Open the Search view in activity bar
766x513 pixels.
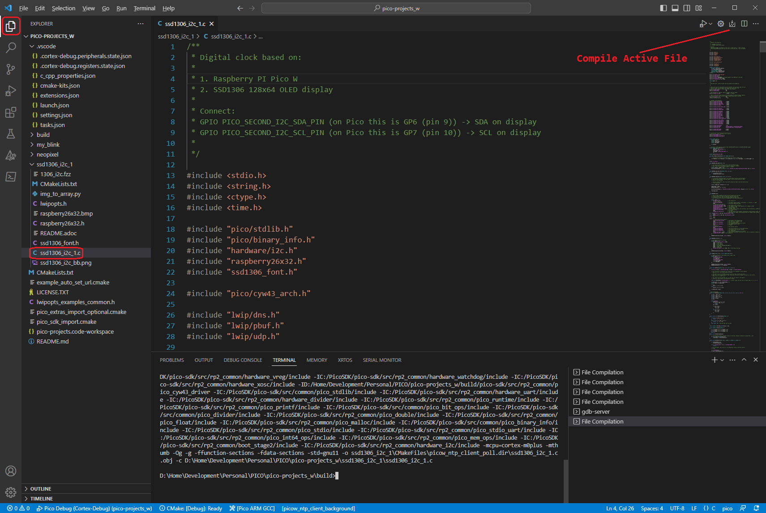(11, 47)
